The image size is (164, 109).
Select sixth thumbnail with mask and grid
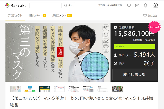click(x=88, y=89)
